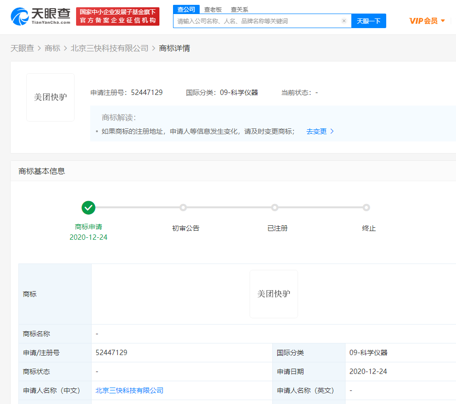Open the 去变更 link
Image resolution: width=456 pixels, height=404 pixels.
[317, 131]
